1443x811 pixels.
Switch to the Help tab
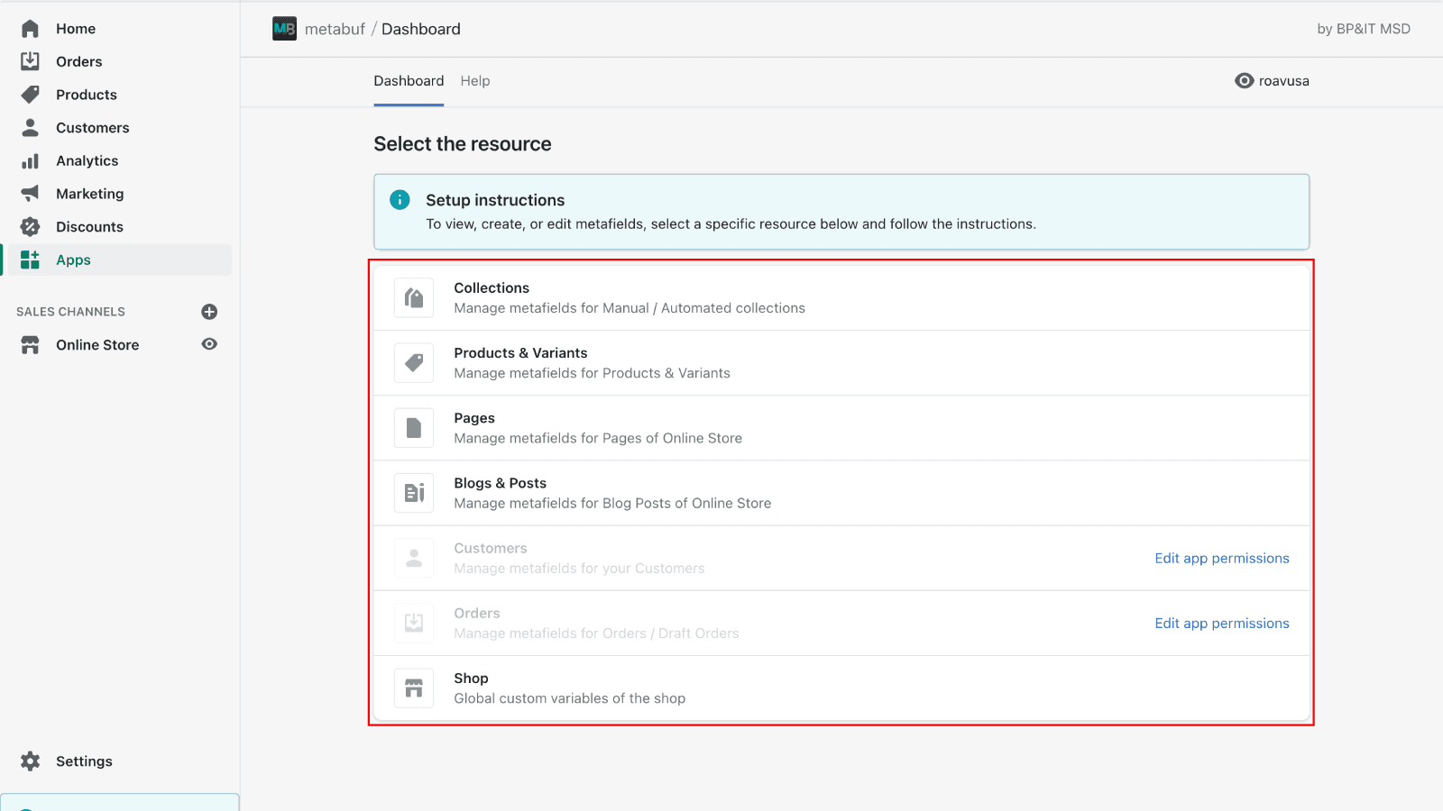(x=475, y=80)
